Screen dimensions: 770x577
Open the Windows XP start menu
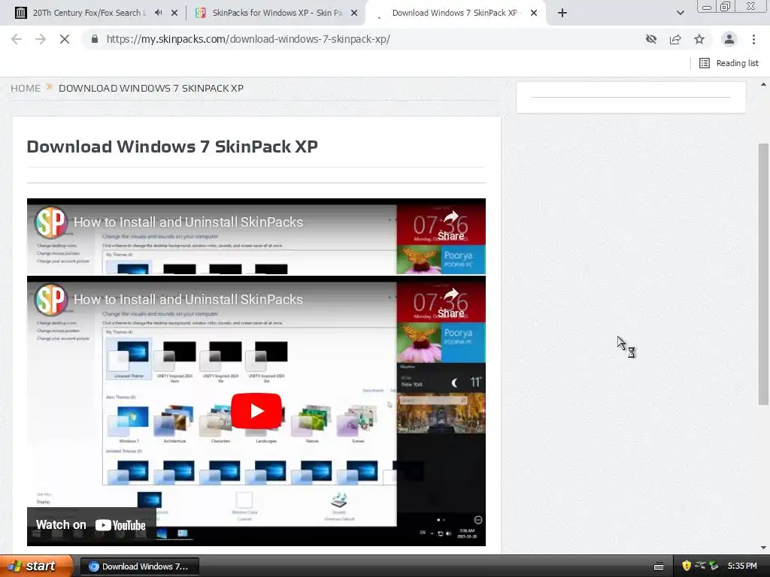pyautogui.click(x=36, y=566)
